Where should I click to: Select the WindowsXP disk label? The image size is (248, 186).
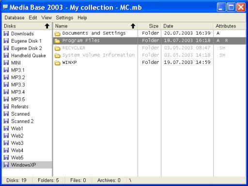point(23,165)
